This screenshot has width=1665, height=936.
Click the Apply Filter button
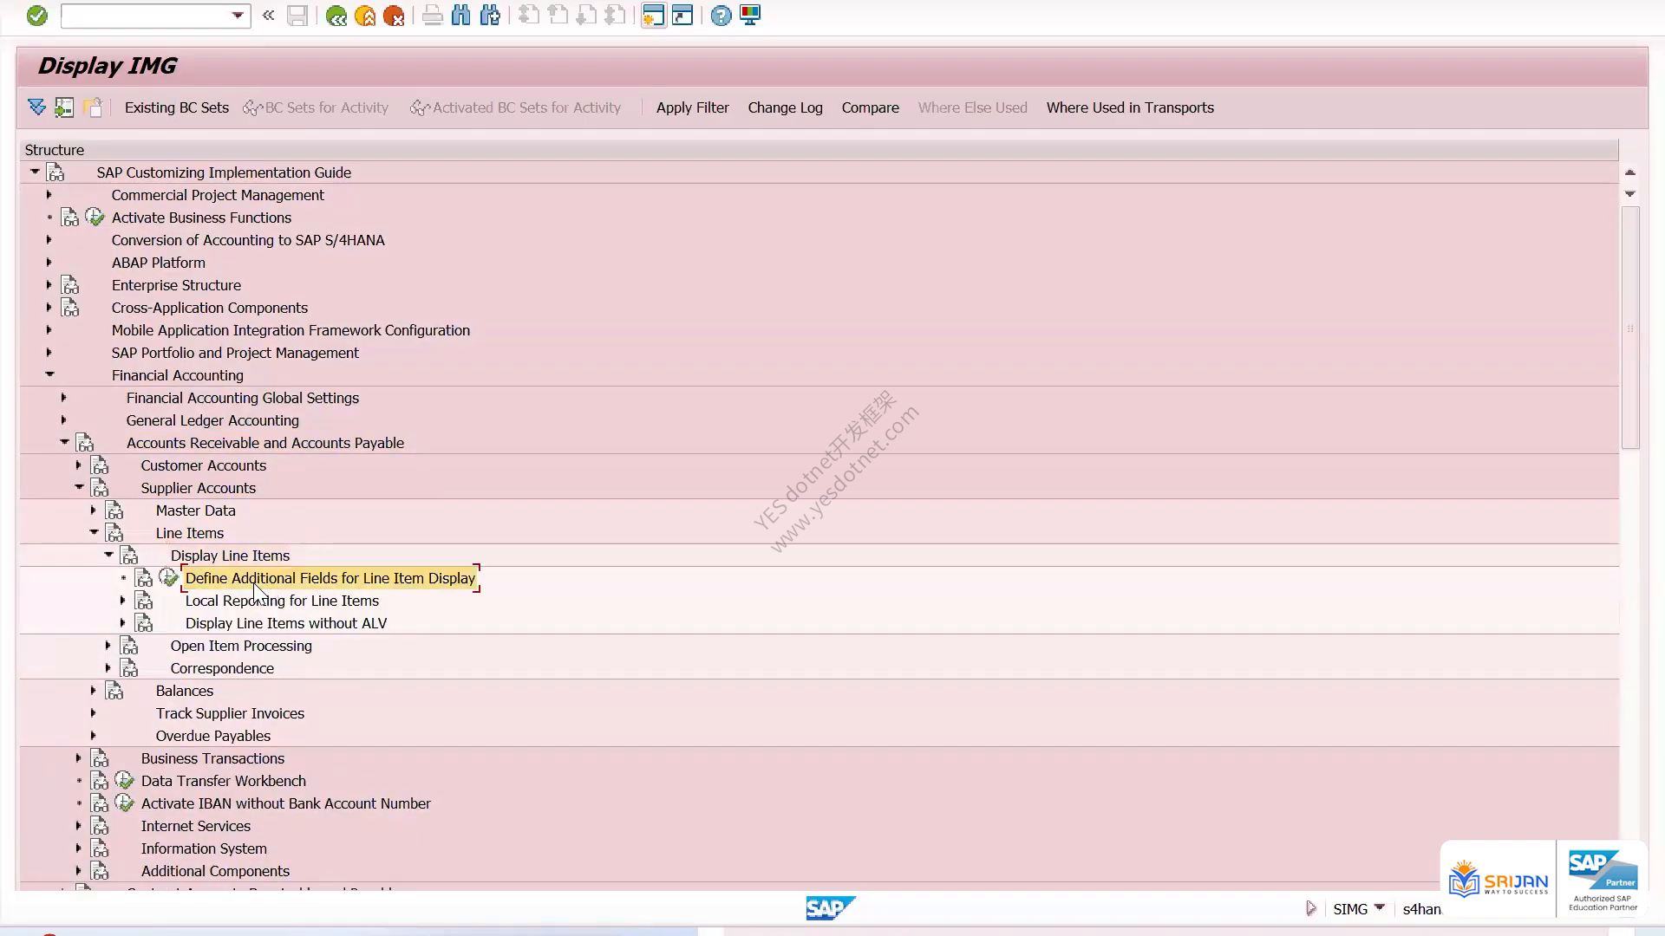click(692, 107)
